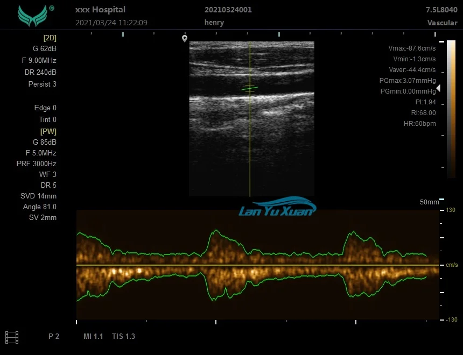Image resolution: width=463 pixels, height=355 pixels.
Task: Click the cine film strip icon
Action: [12, 337]
